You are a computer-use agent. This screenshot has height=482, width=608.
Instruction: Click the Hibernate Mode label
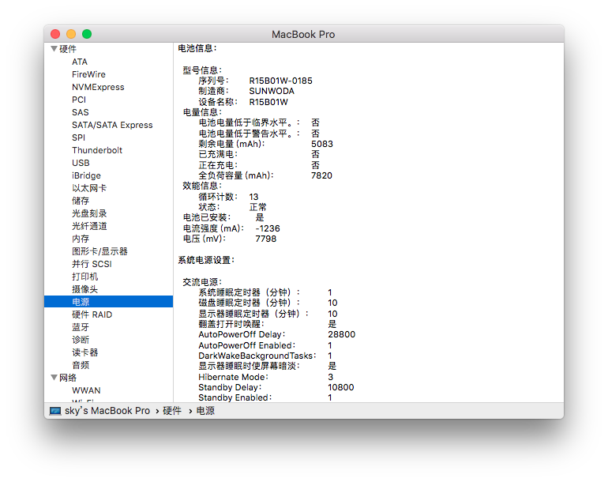tap(233, 377)
